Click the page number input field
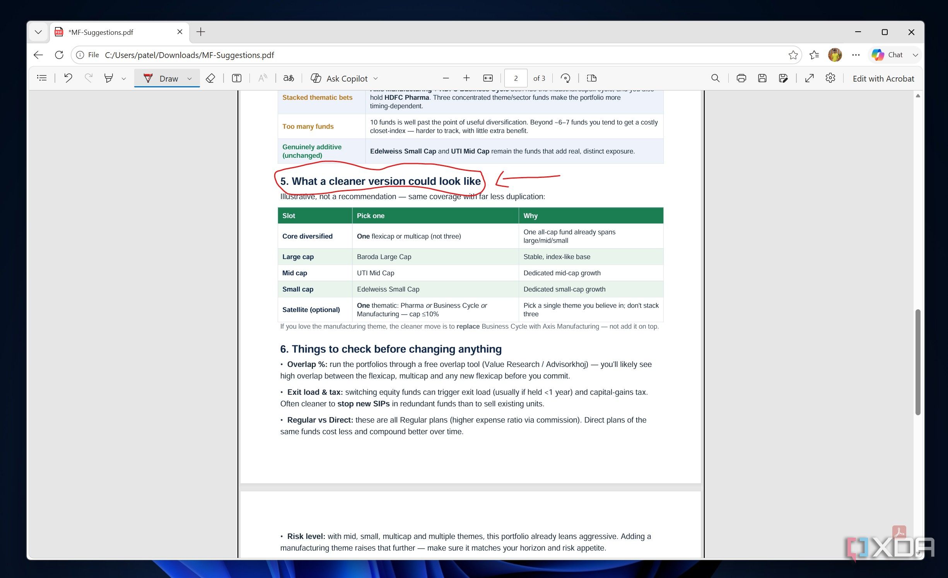Image resolution: width=948 pixels, height=578 pixels. [x=516, y=78]
